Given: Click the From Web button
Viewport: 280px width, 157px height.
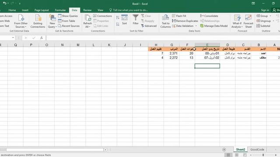Looking at the screenshot, I should tap(5, 21).
